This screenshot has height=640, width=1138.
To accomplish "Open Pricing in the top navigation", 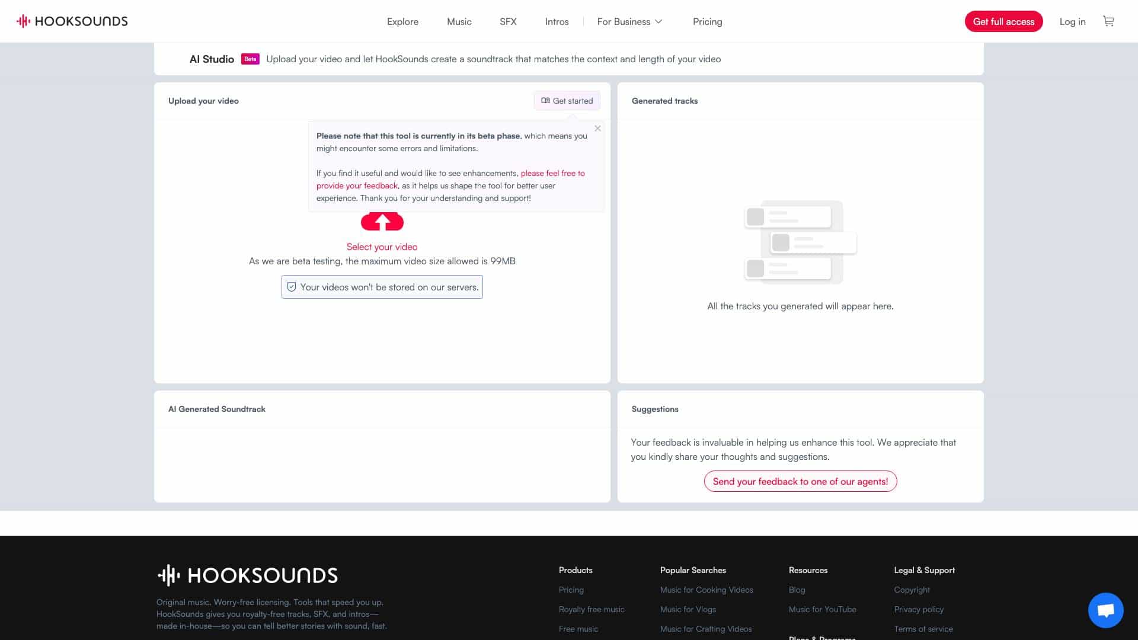I will 707,21.
